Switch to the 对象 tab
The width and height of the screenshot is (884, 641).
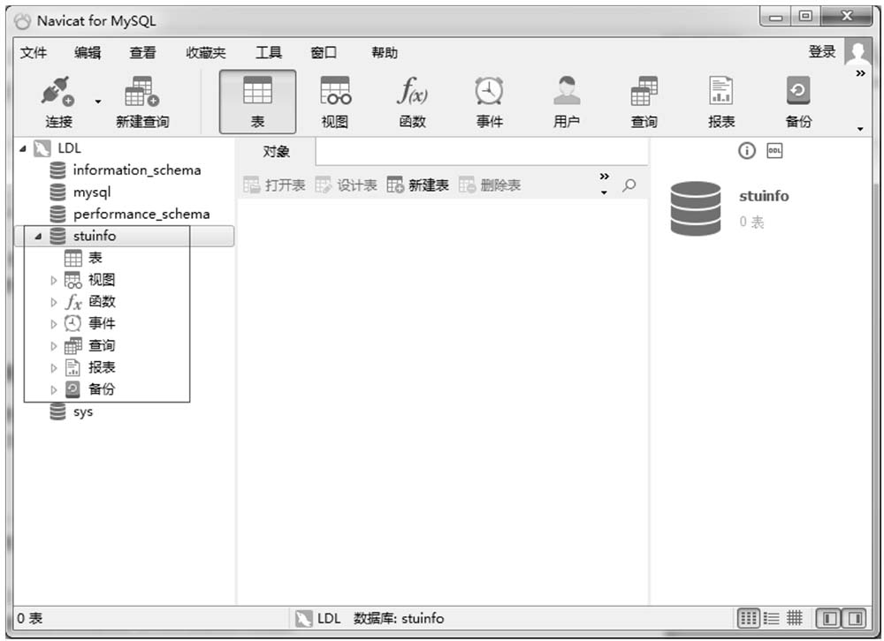[276, 152]
